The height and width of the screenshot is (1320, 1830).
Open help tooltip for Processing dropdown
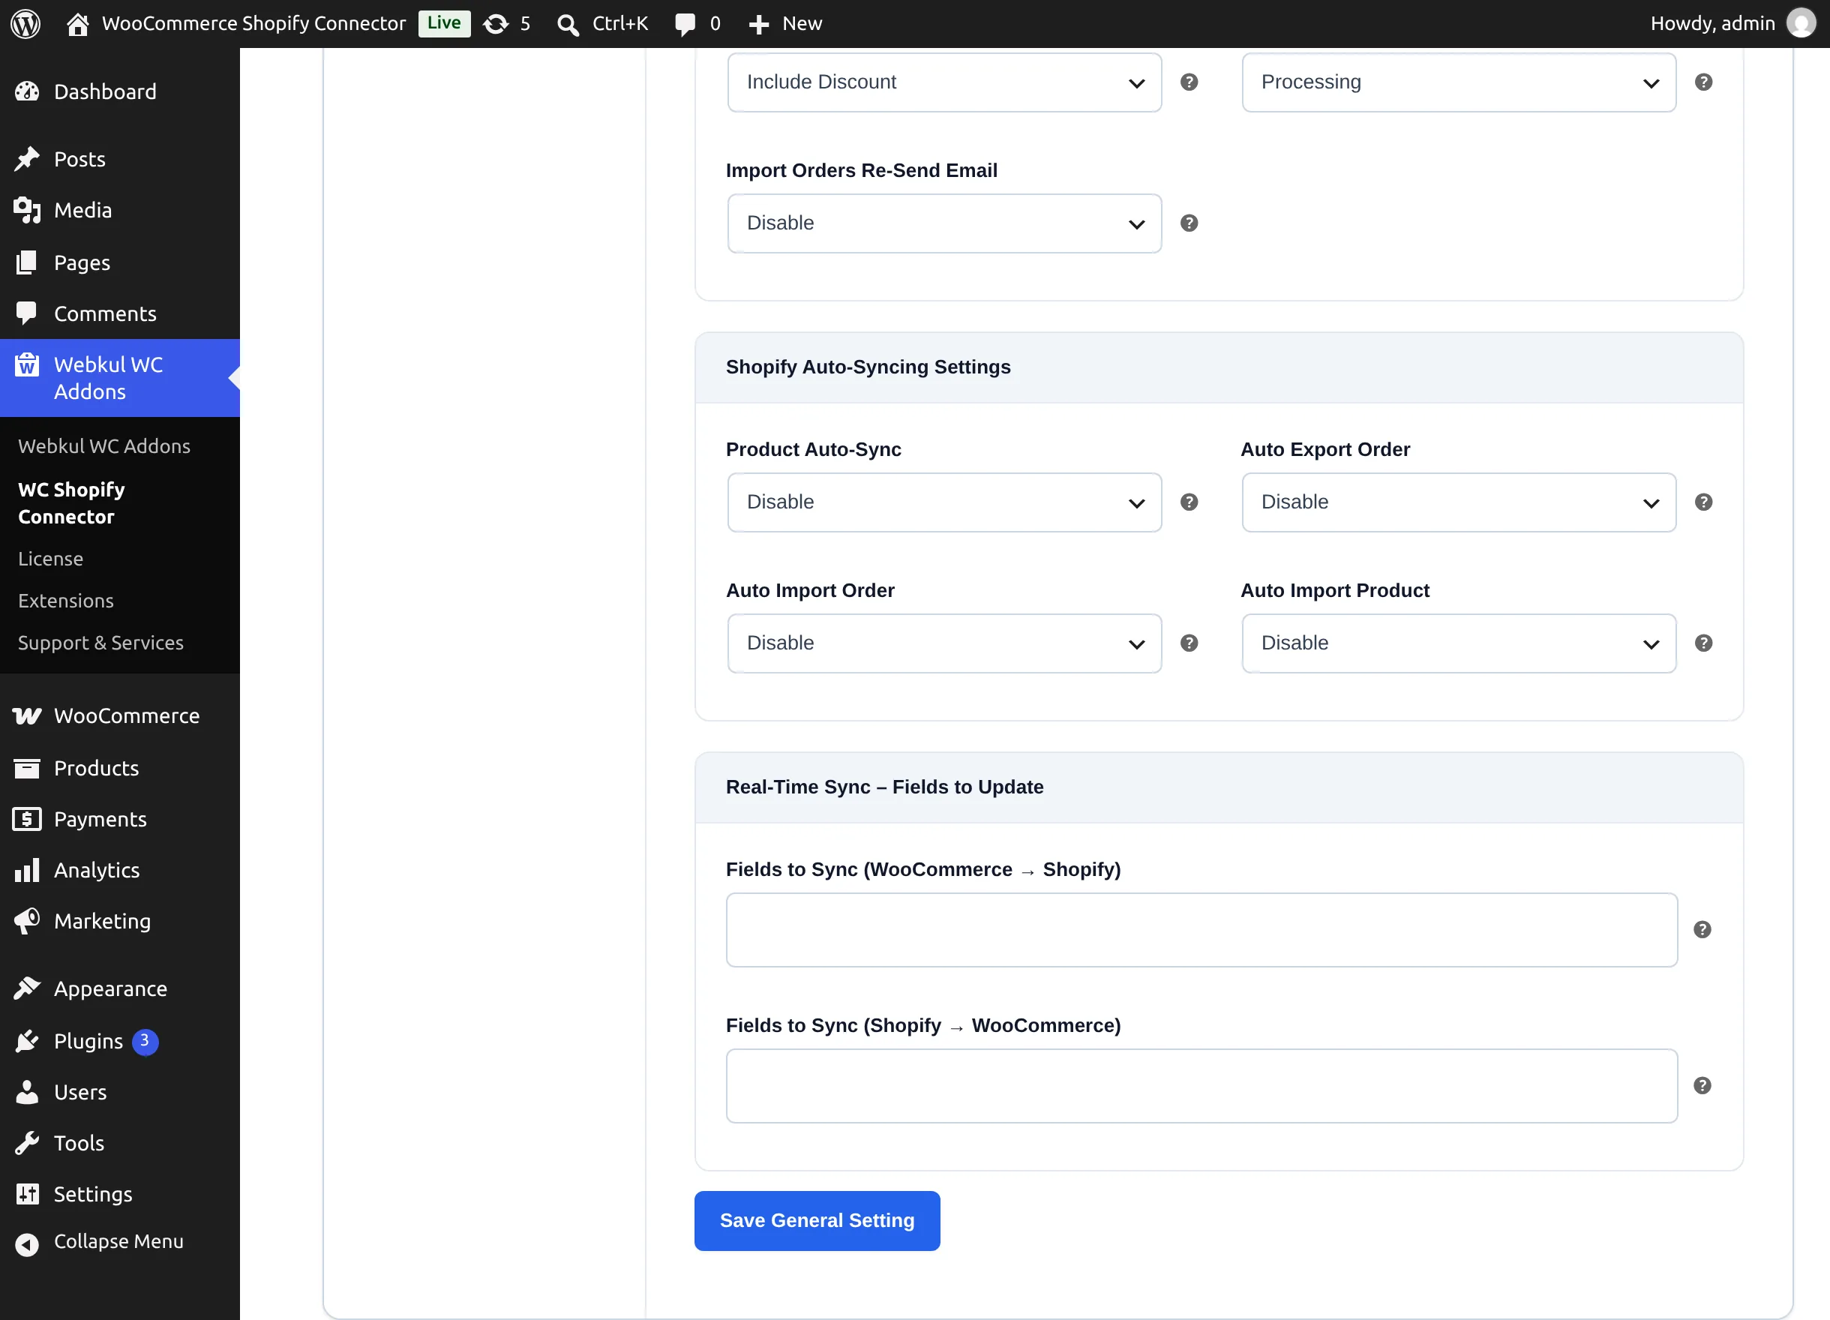[1703, 82]
